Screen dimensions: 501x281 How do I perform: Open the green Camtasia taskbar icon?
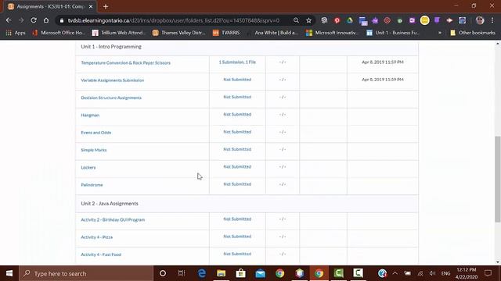click(339, 273)
